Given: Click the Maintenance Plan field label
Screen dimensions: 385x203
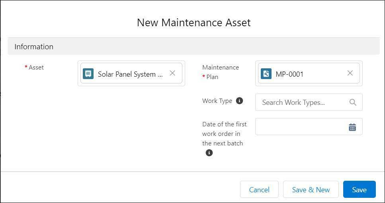Looking at the screenshot, I should (x=220, y=72).
